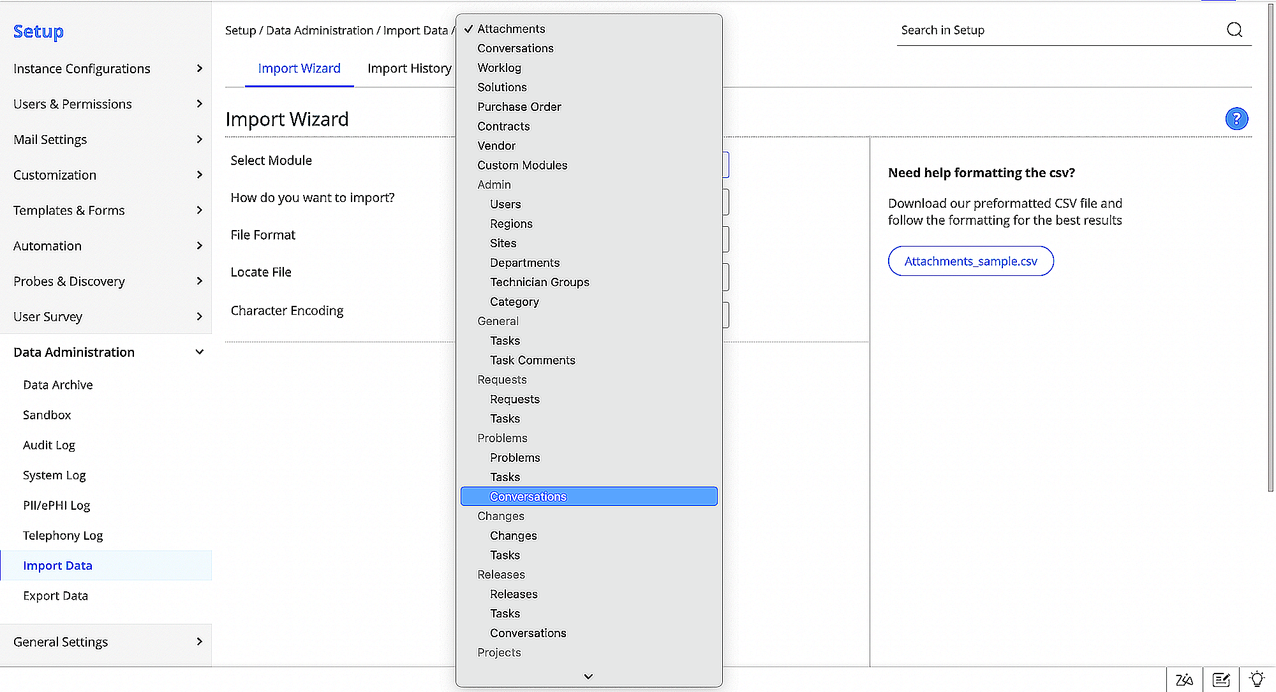The width and height of the screenshot is (1276, 692).
Task: Select Import Data in the sidebar
Action: click(57, 565)
